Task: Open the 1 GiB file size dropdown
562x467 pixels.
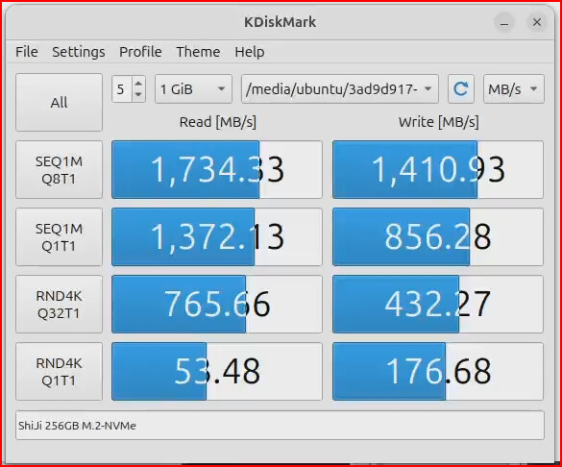Action: pos(193,89)
